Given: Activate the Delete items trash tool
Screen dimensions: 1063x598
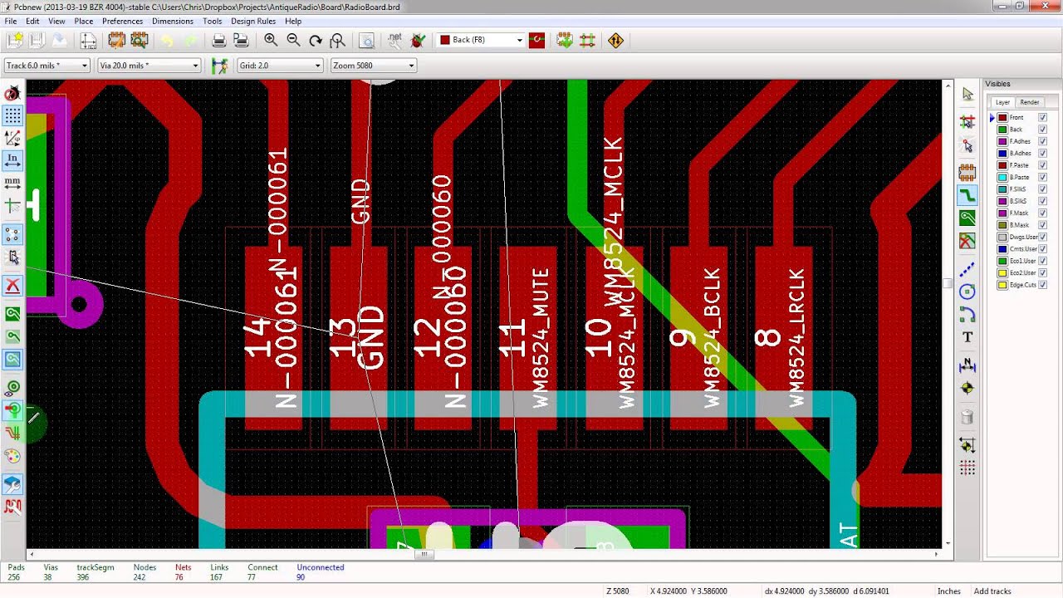Looking at the screenshot, I should pyautogui.click(x=967, y=417).
